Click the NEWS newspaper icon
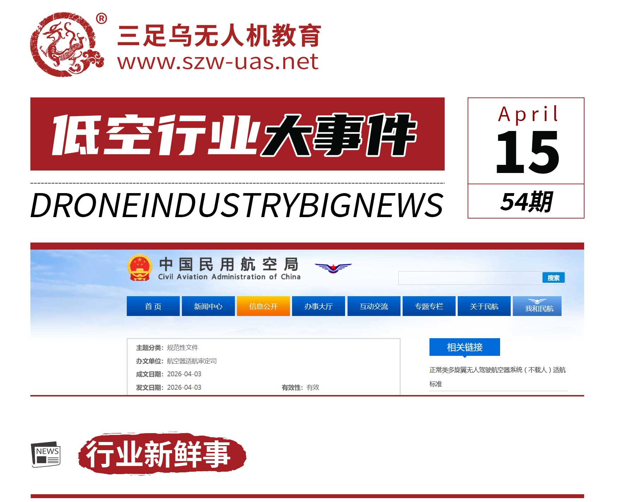 tap(46, 454)
